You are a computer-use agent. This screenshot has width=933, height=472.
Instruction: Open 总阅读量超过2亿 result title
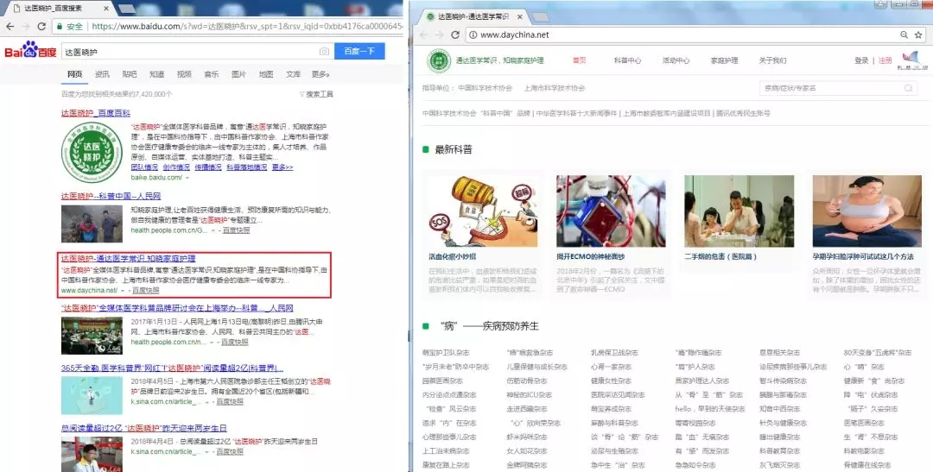(143, 429)
